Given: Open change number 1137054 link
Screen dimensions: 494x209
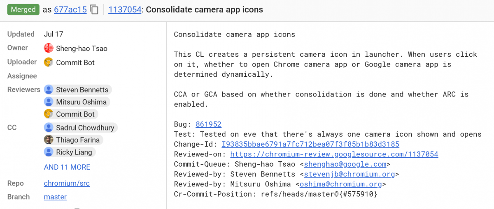Looking at the screenshot, I should coord(125,9).
